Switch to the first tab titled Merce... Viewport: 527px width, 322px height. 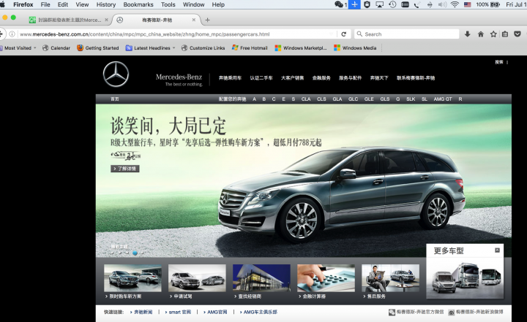click(69, 20)
